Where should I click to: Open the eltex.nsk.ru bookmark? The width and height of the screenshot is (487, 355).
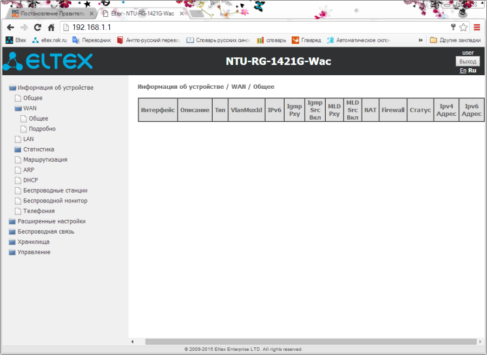click(x=49, y=40)
